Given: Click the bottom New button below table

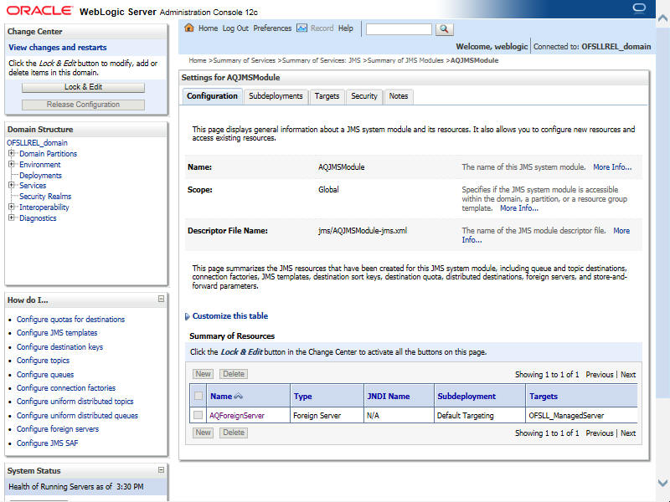Looking at the screenshot, I should coord(203,433).
